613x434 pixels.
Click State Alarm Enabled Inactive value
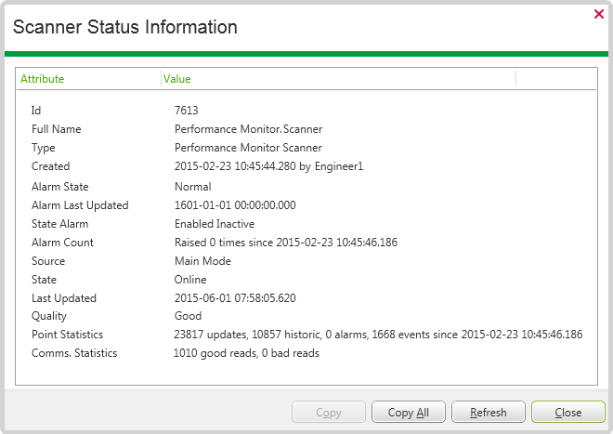click(x=215, y=224)
